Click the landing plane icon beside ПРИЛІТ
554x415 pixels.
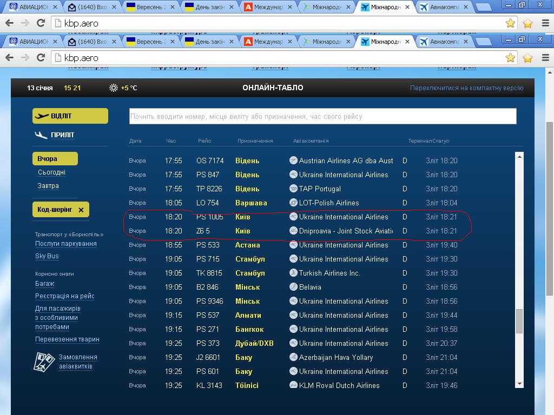click(42, 135)
